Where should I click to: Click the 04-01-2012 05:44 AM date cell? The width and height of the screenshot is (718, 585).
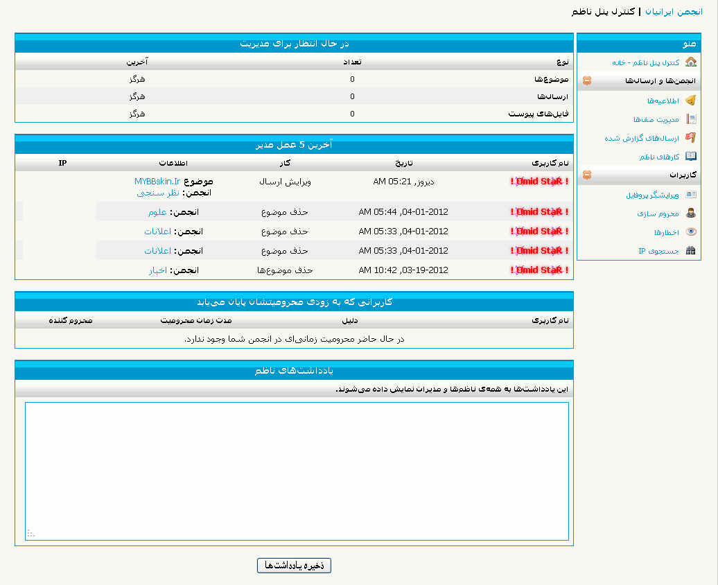pos(403,212)
